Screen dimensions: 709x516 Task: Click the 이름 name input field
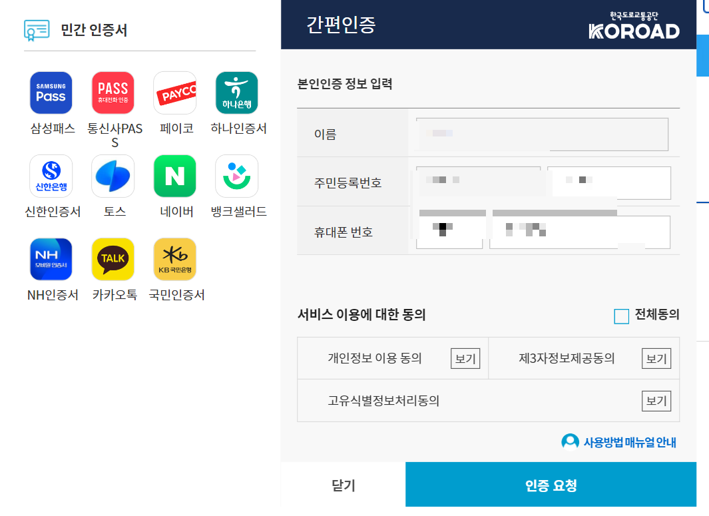(x=607, y=134)
